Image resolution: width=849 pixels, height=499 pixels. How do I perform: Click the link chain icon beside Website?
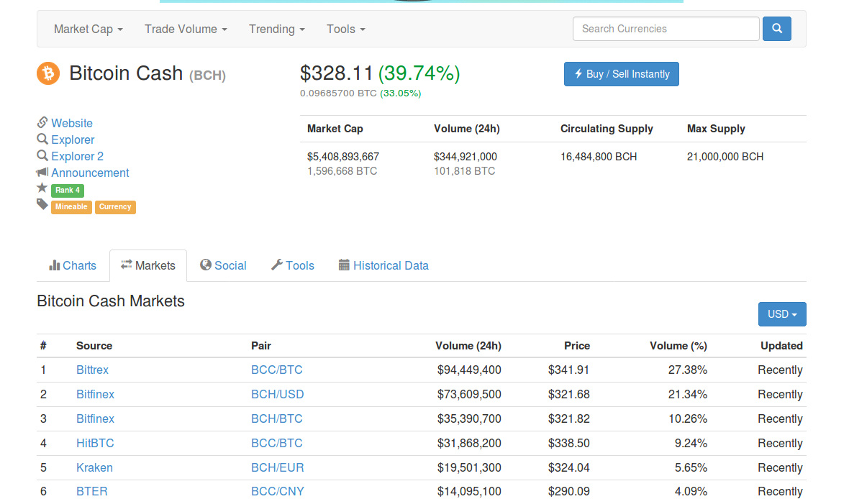(42, 122)
